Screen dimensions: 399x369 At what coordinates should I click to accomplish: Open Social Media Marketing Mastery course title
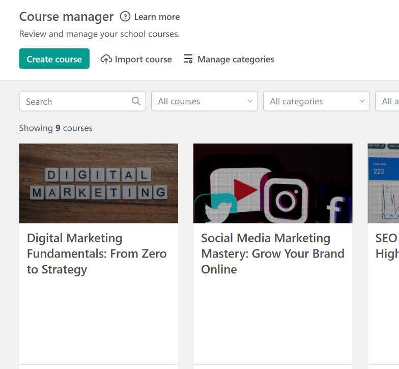273,253
